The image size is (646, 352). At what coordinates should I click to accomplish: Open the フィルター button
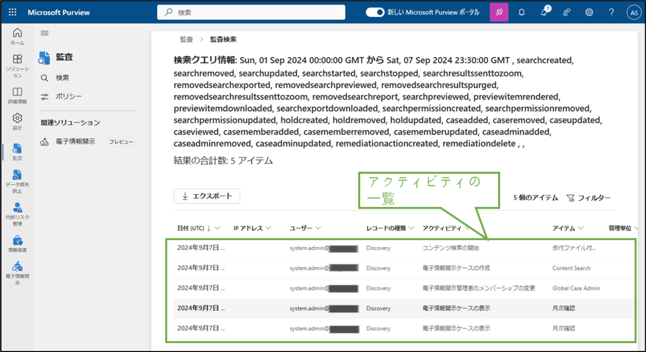(588, 198)
